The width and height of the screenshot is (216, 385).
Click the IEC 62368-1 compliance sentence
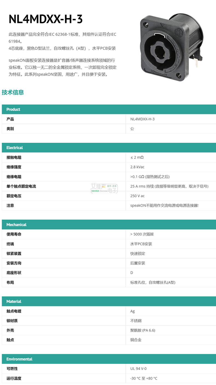[62, 38]
